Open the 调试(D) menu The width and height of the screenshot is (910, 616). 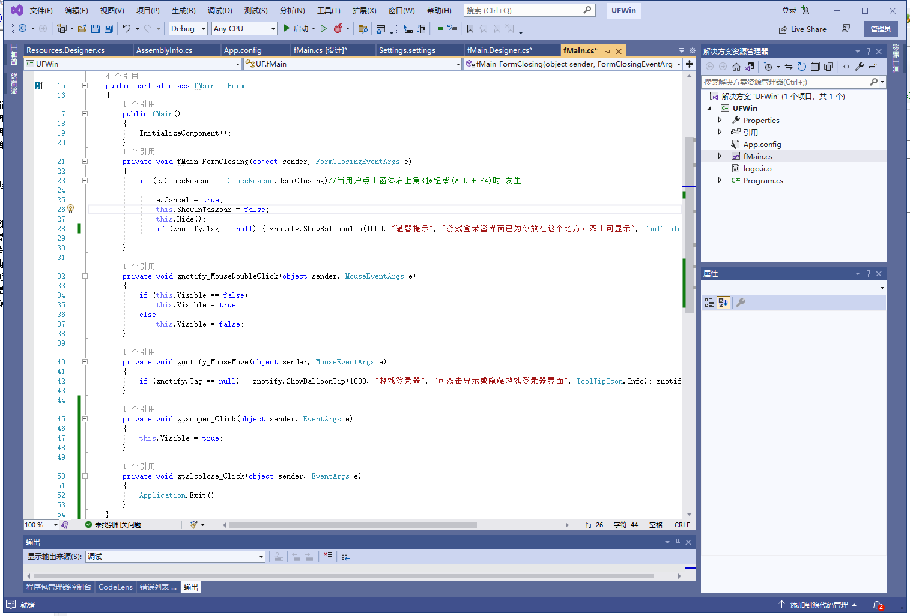point(220,11)
